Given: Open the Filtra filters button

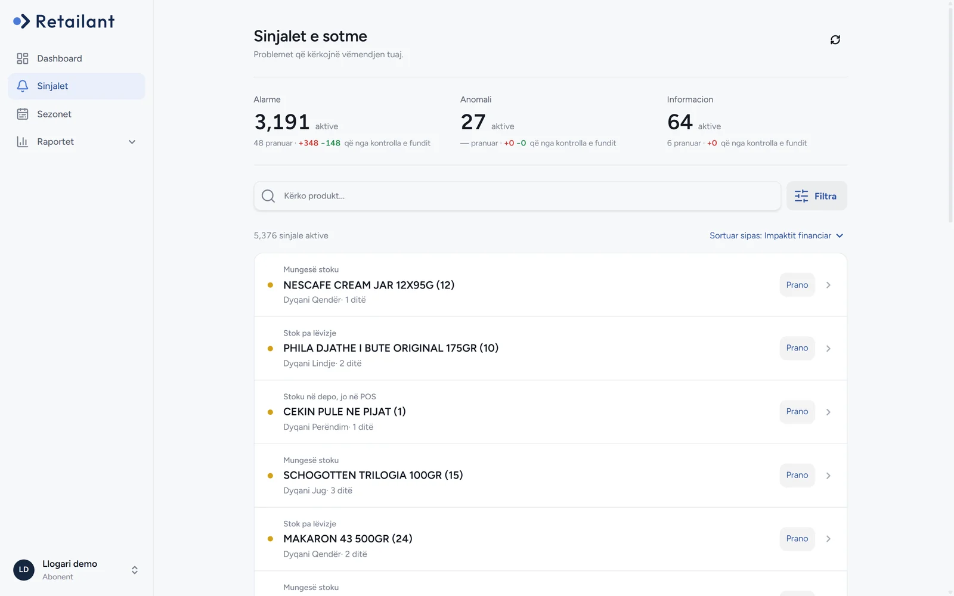Looking at the screenshot, I should pos(816,196).
